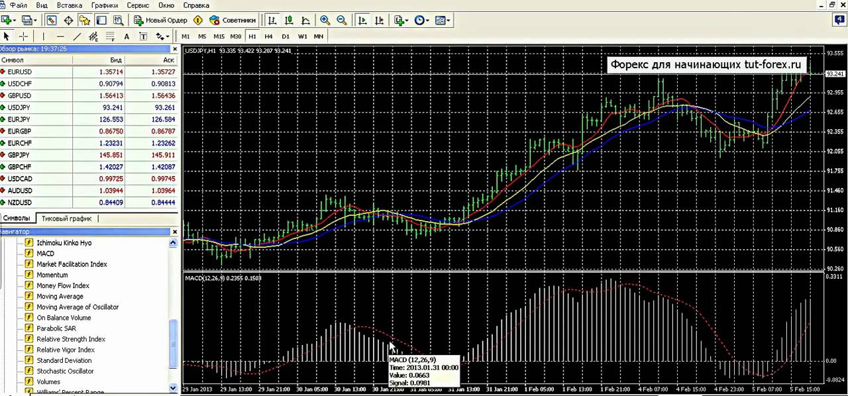Open the Вставка menu
The image size is (848, 396).
tap(70, 5)
